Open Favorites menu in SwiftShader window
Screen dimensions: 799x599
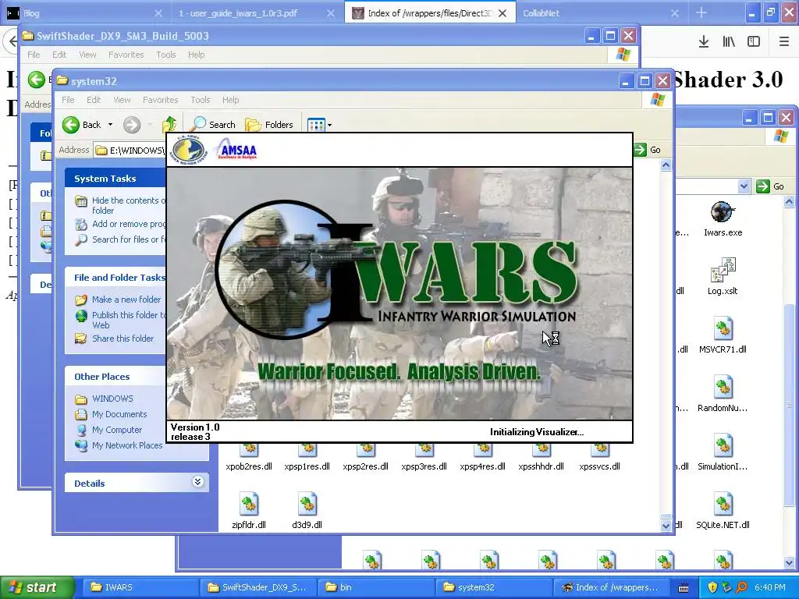[x=126, y=55]
